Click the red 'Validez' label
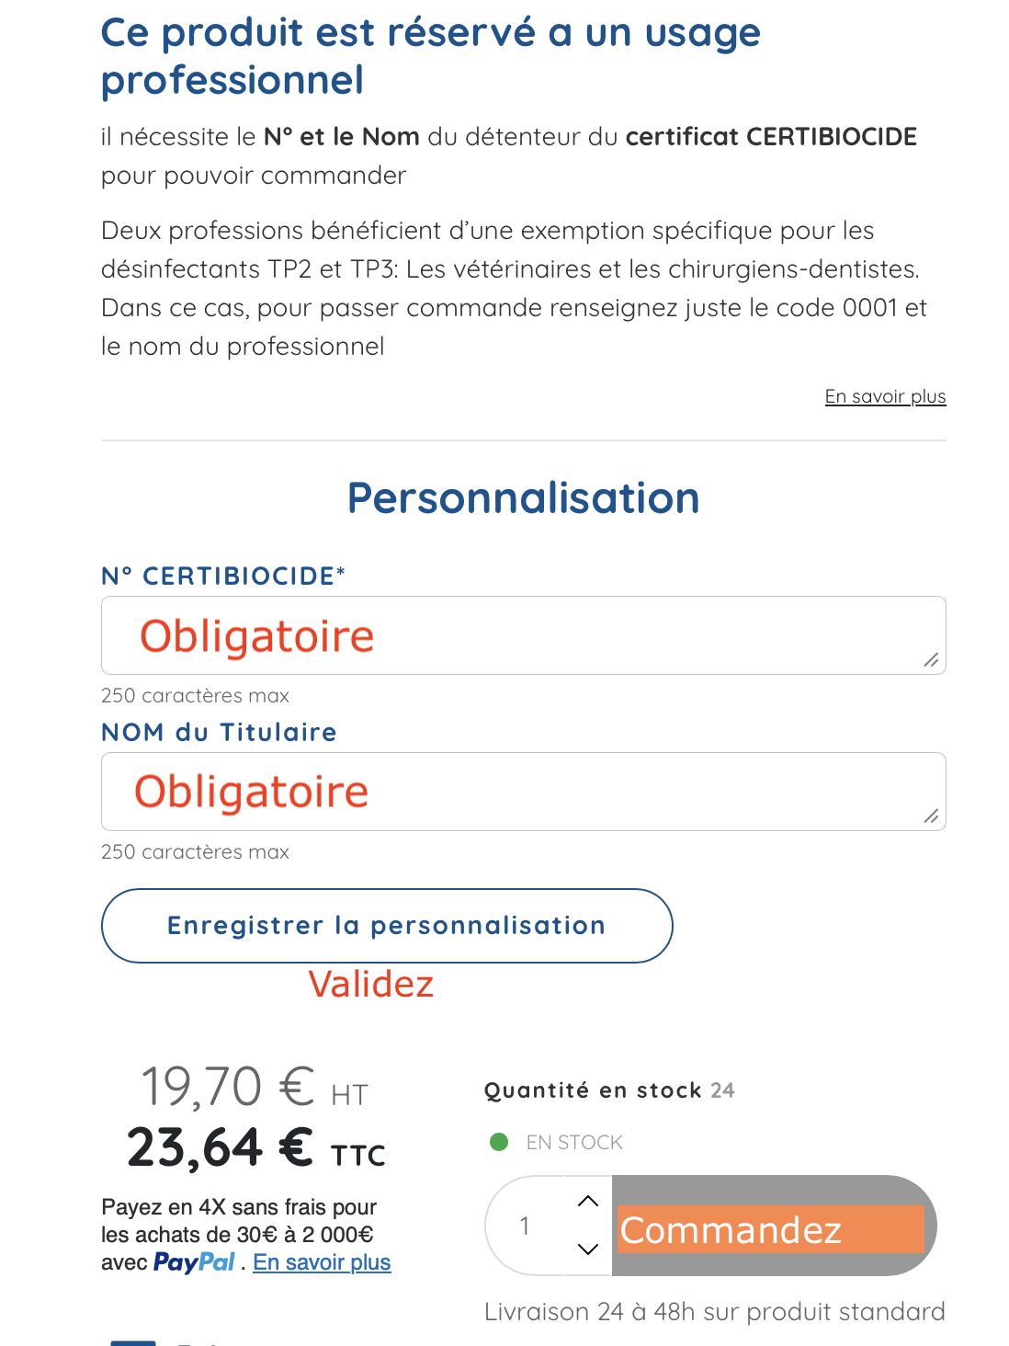This screenshot has height=1346, width=1009. coord(372,984)
